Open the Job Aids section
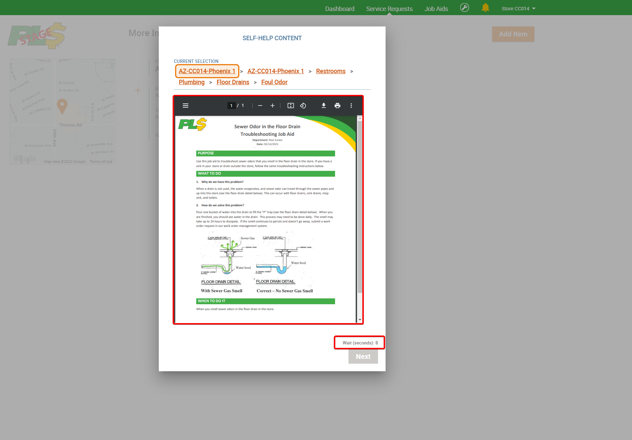Image resolution: width=632 pixels, height=440 pixels. pyautogui.click(x=436, y=8)
